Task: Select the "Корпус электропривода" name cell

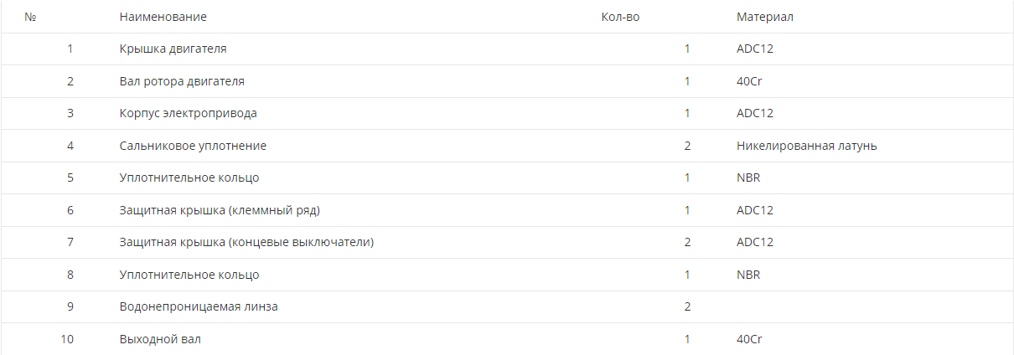Action: [188, 113]
